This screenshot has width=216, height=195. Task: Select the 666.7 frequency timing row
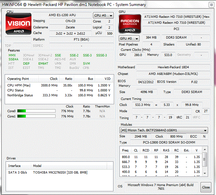[161, 162]
